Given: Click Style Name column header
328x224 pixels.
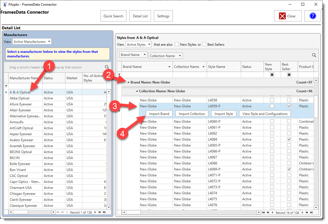Looking at the screenshot, I should click(224, 67).
